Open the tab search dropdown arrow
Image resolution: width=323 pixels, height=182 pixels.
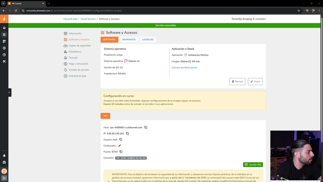click(x=3, y=4)
